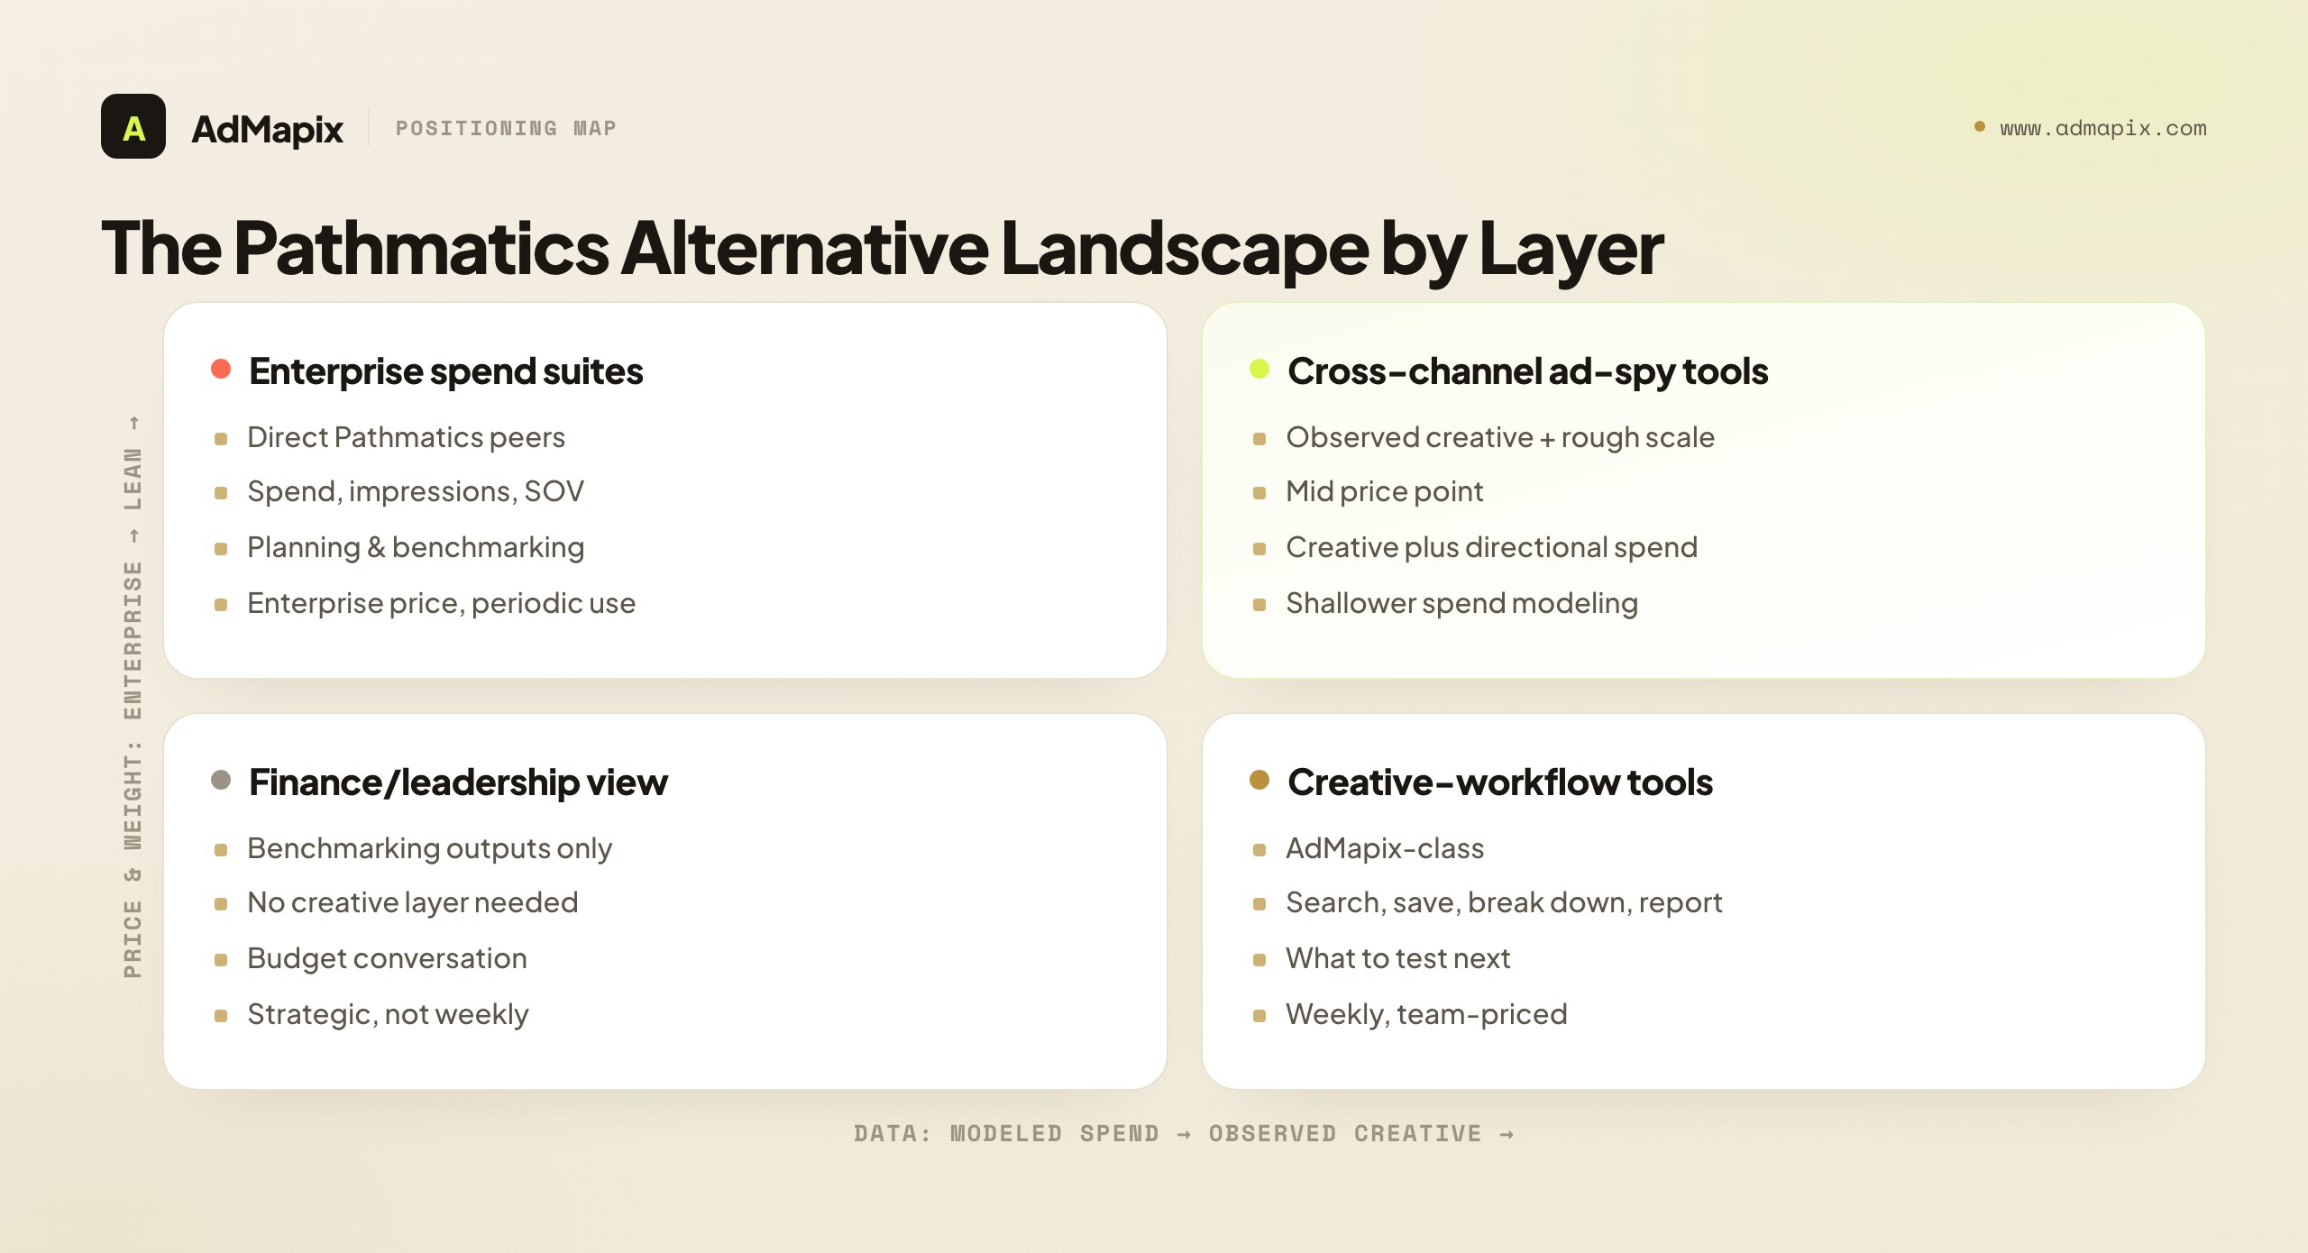Screen dimensions: 2308x1253
Task: Click the Enterprise price, periodic use item
Action: click(x=441, y=603)
